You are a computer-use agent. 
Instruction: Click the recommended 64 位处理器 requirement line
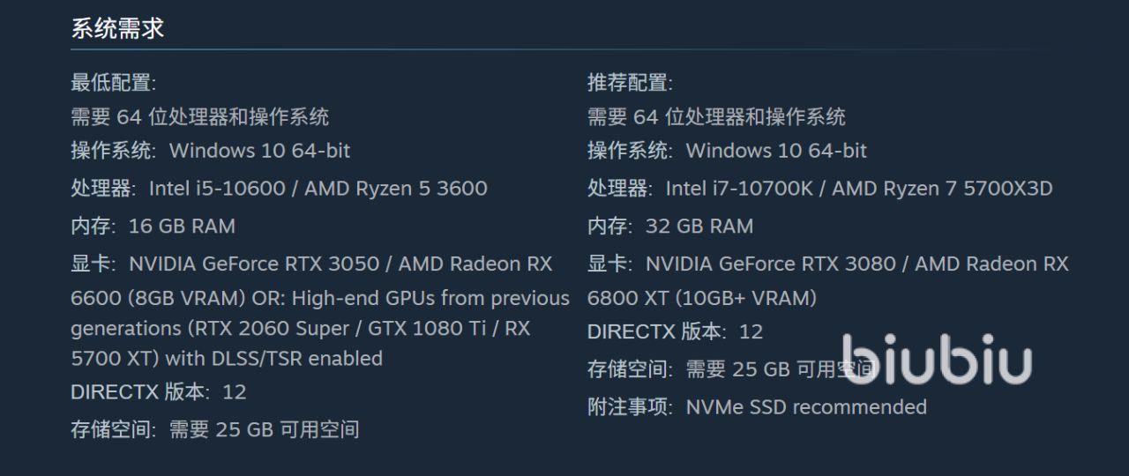(x=716, y=116)
